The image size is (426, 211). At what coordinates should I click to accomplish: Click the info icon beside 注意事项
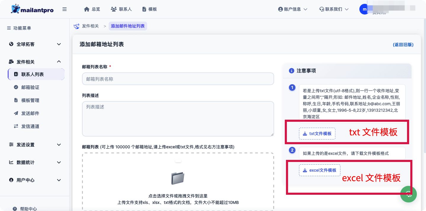pyautogui.click(x=291, y=71)
